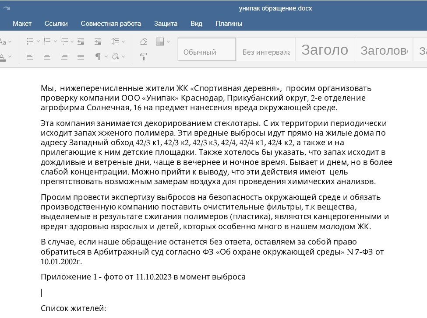Align text to the left
Image resolution: width=427 pixels, height=318 pixels.
pos(30,56)
